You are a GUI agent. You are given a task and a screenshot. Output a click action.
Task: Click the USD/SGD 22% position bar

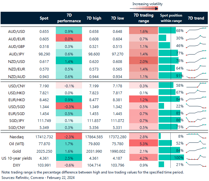point(161,106)
